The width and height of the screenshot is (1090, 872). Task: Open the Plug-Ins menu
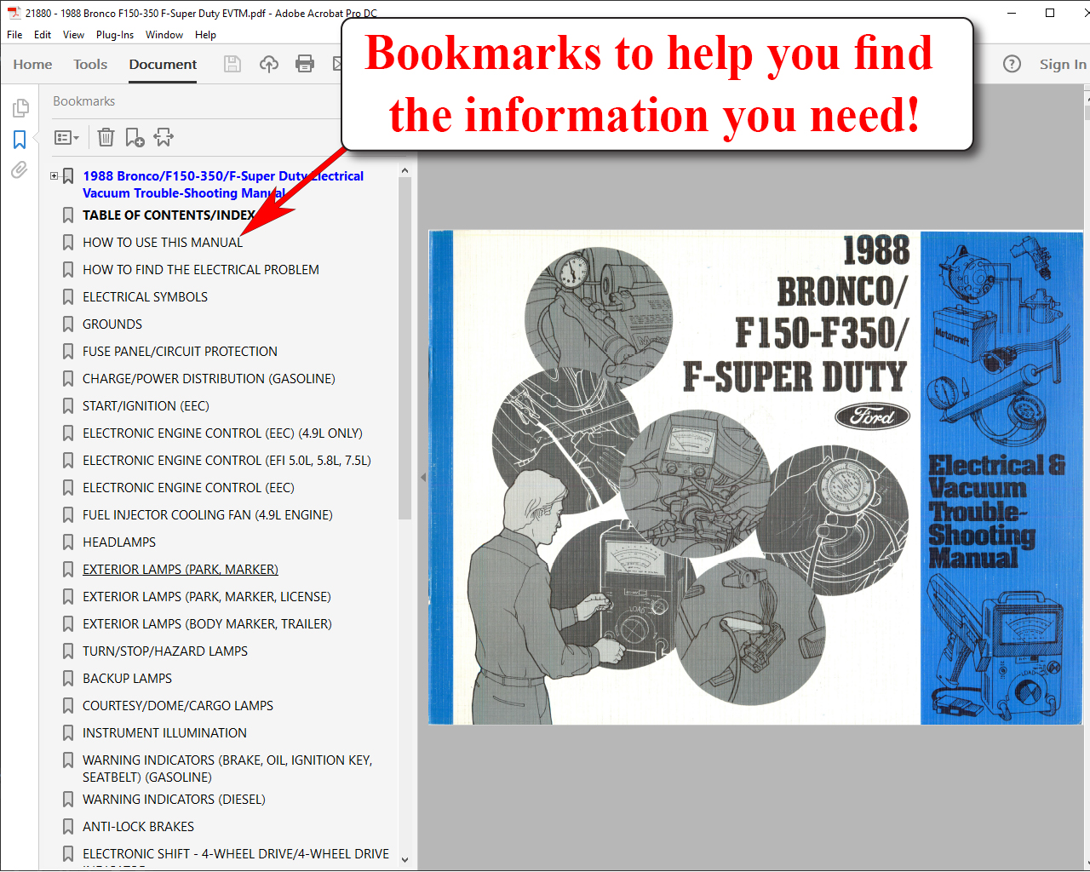(115, 35)
